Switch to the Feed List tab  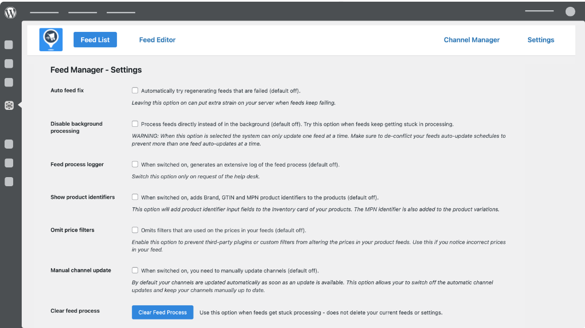coord(95,40)
